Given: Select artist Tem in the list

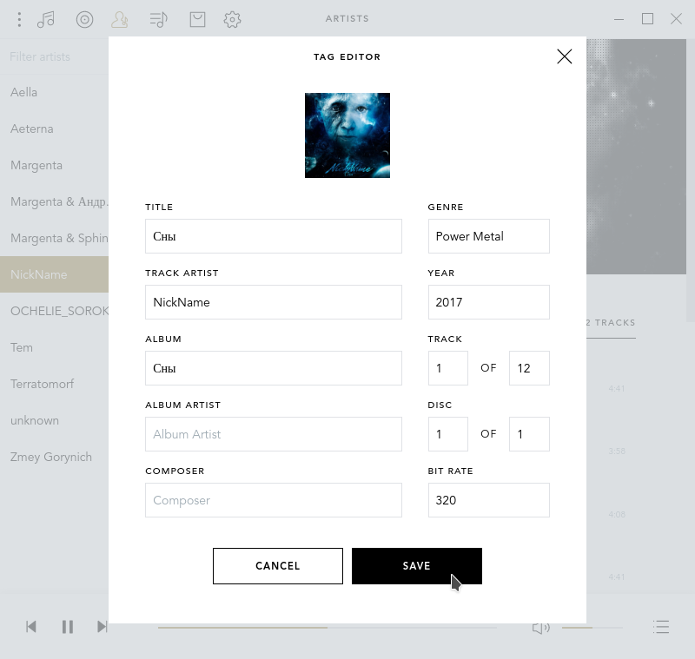Looking at the screenshot, I should (x=54, y=347).
